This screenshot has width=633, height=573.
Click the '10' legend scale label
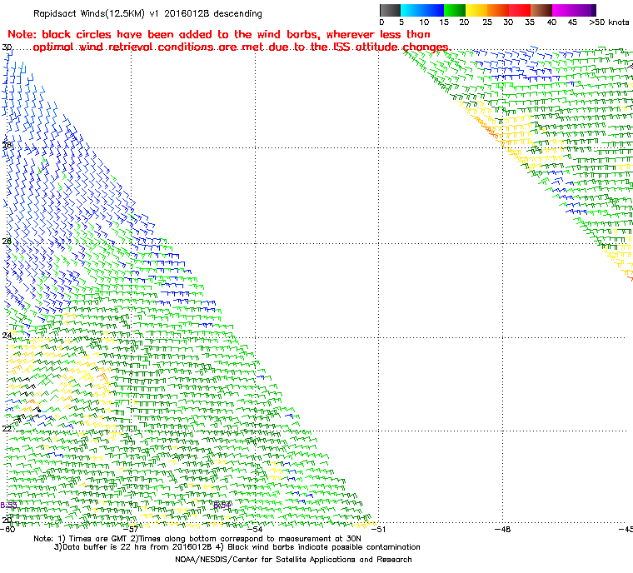424,22
